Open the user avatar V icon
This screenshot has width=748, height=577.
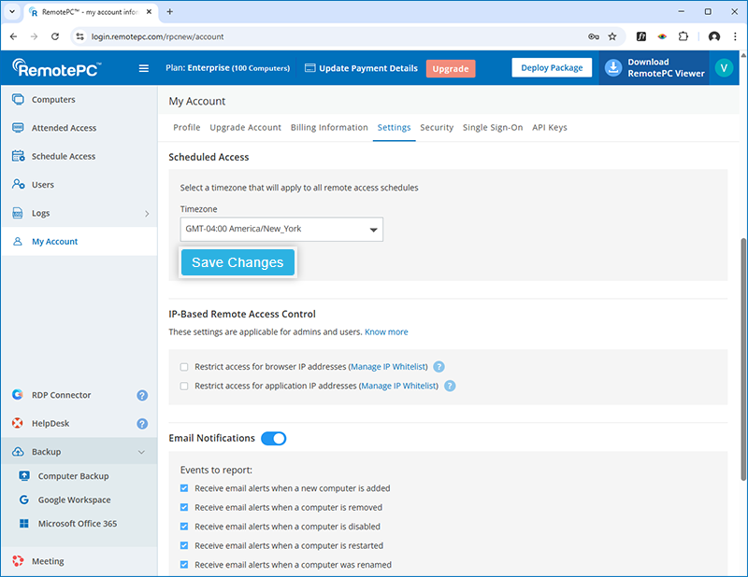tap(723, 68)
